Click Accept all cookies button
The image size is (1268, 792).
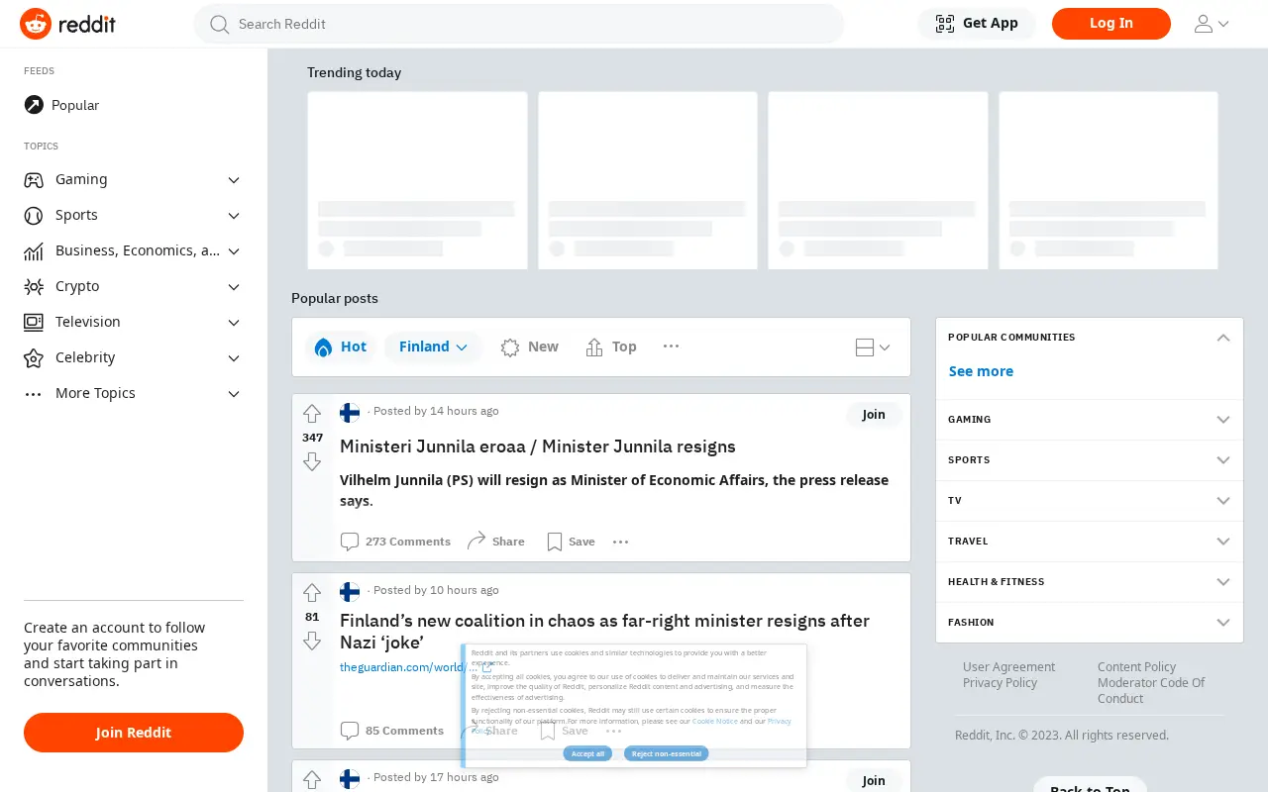point(587,753)
